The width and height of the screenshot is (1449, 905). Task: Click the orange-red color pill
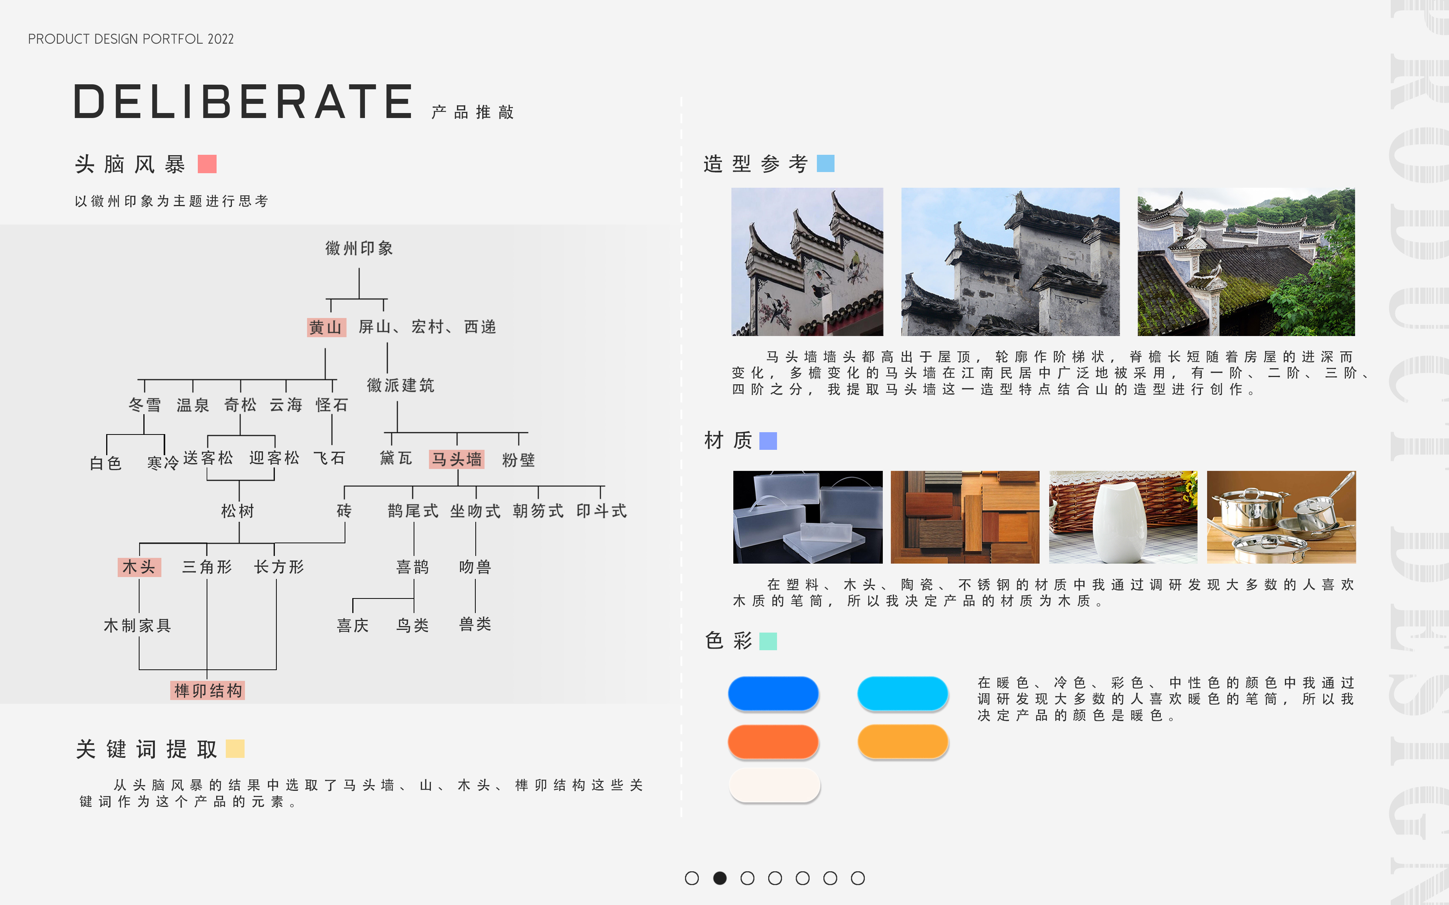pyautogui.click(x=773, y=742)
